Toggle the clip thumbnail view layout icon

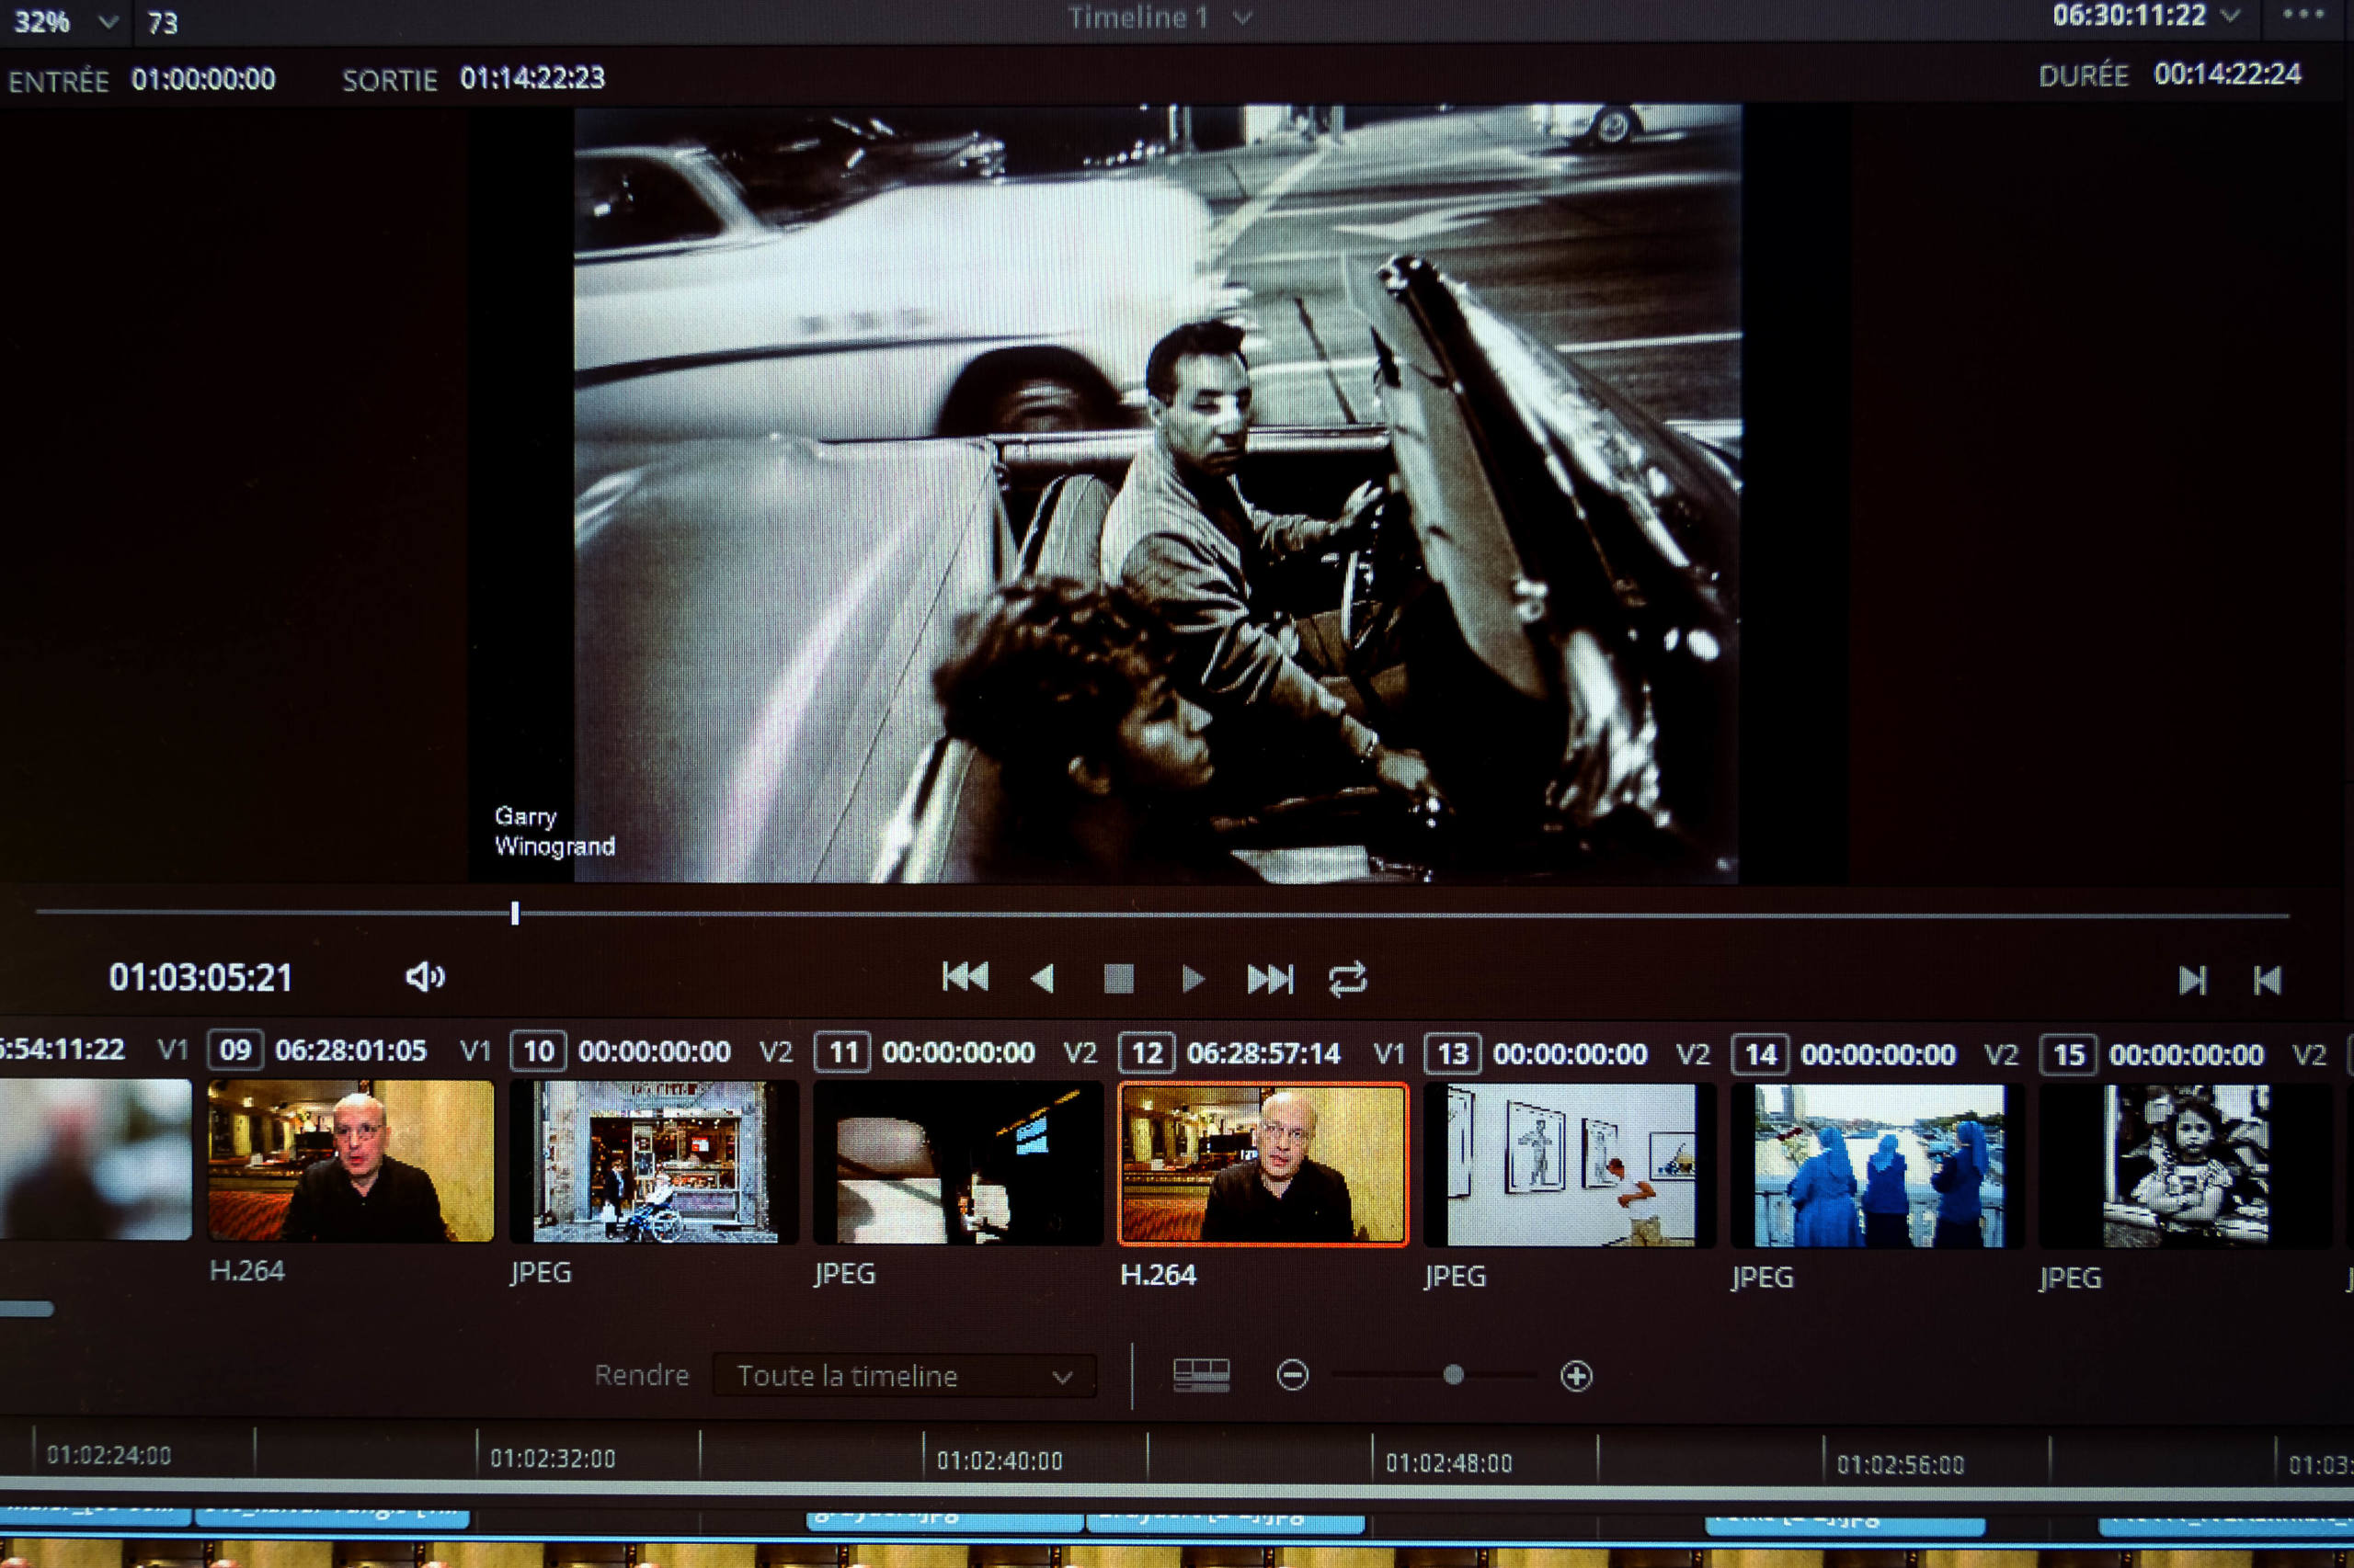[x=1201, y=1375]
